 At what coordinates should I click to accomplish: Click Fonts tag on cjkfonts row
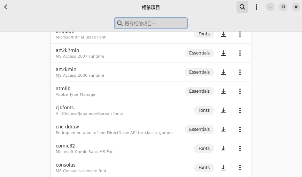point(204,110)
